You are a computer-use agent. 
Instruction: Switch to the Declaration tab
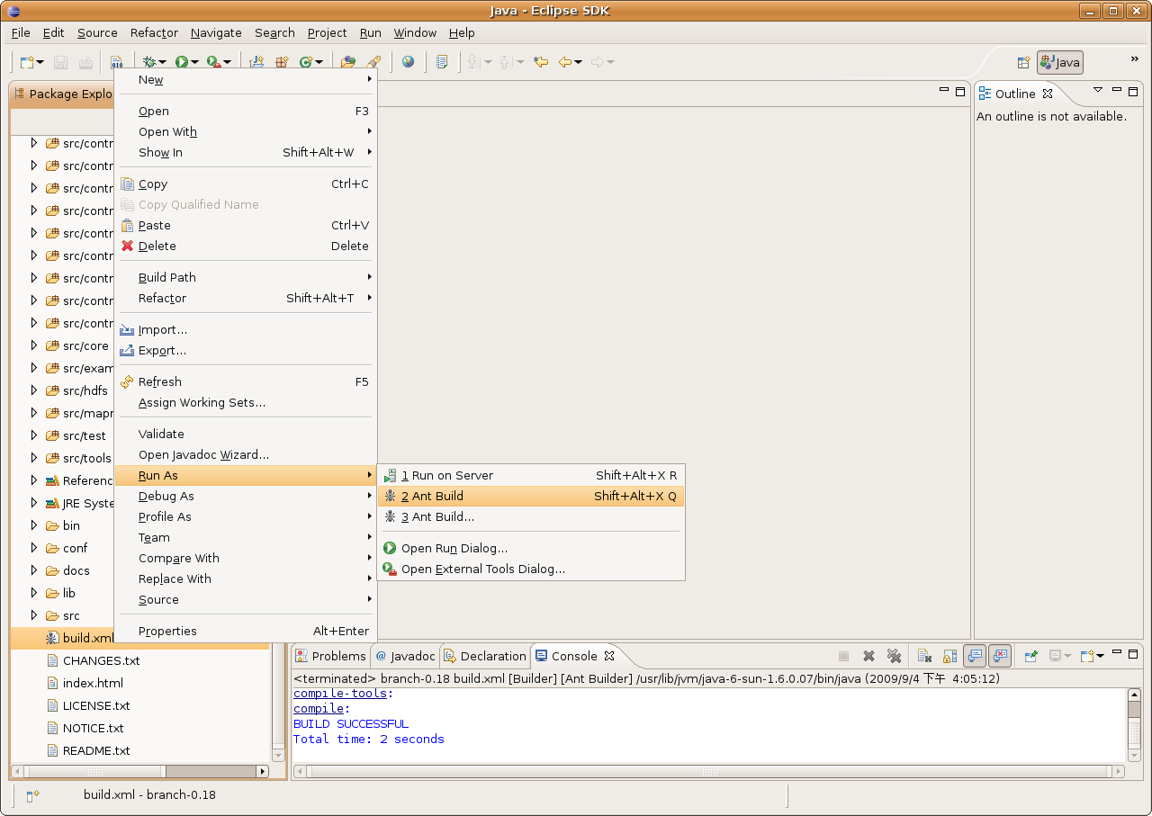[x=485, y=656]
